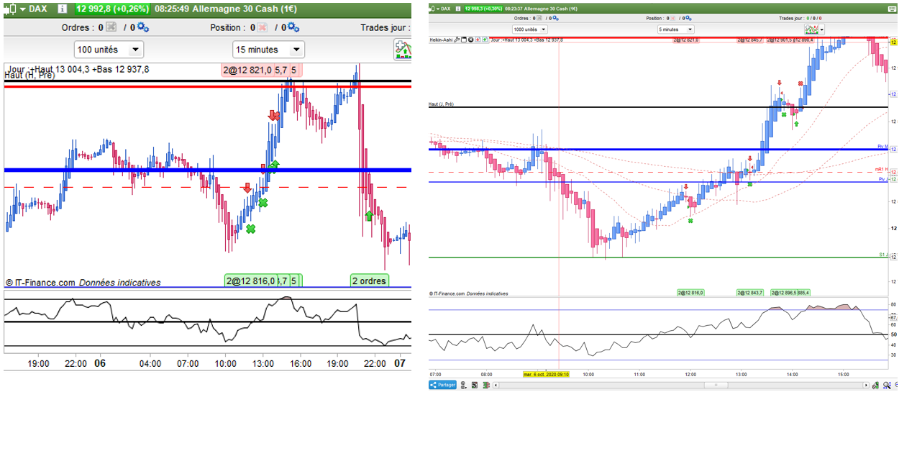This screenshot has height=474, width=917.
Task: Click cancel-orders icon next to Ordres in left chart
Action: (x=110, y=27)
